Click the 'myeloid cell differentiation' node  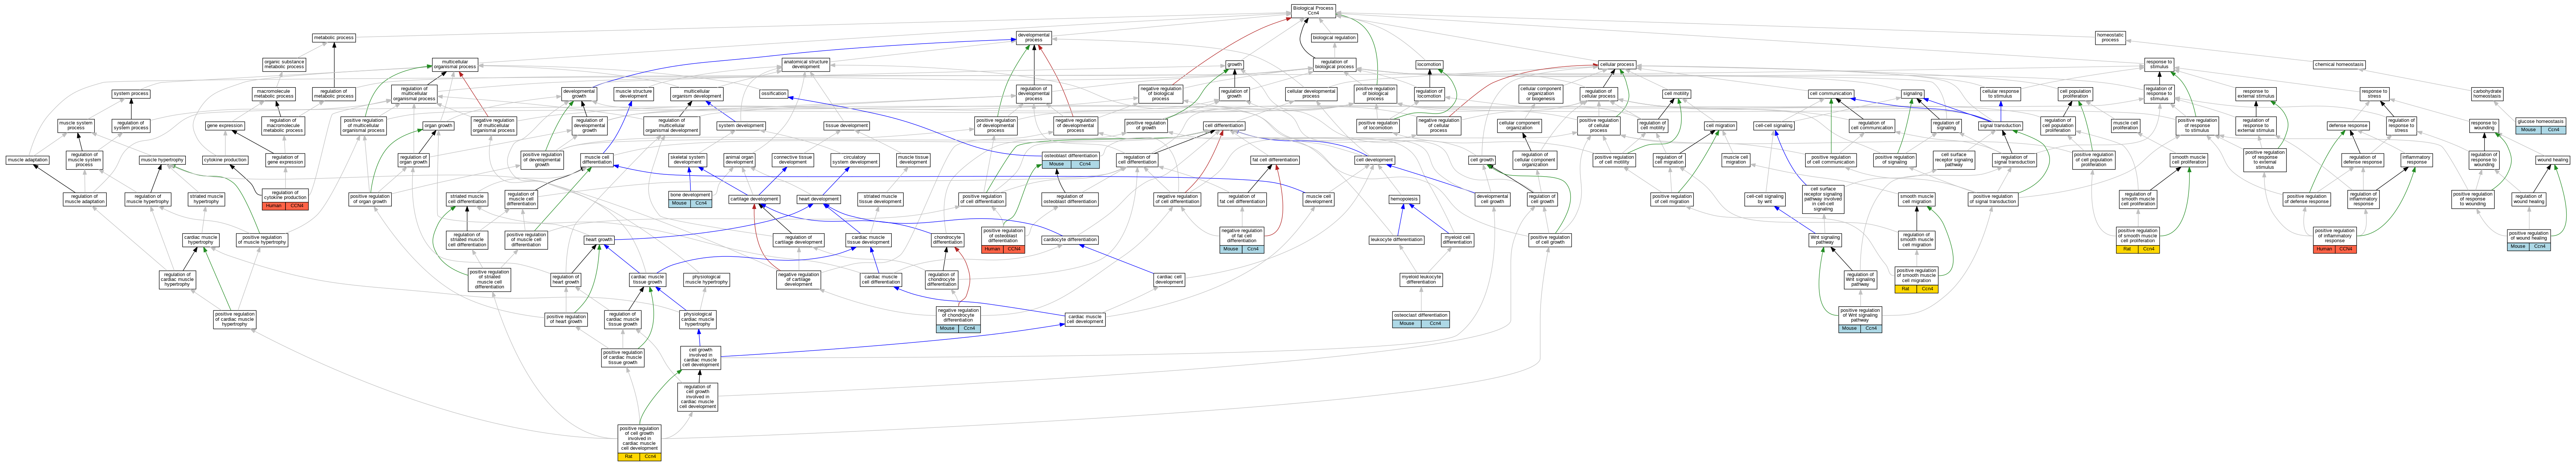[x=1457, y=240]
